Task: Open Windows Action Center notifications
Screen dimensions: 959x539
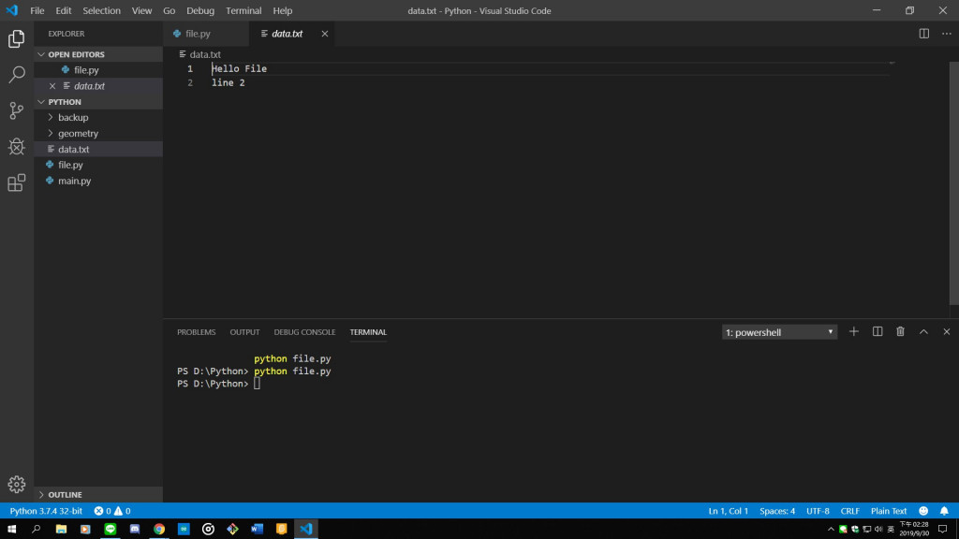Action: pos(943,530)
